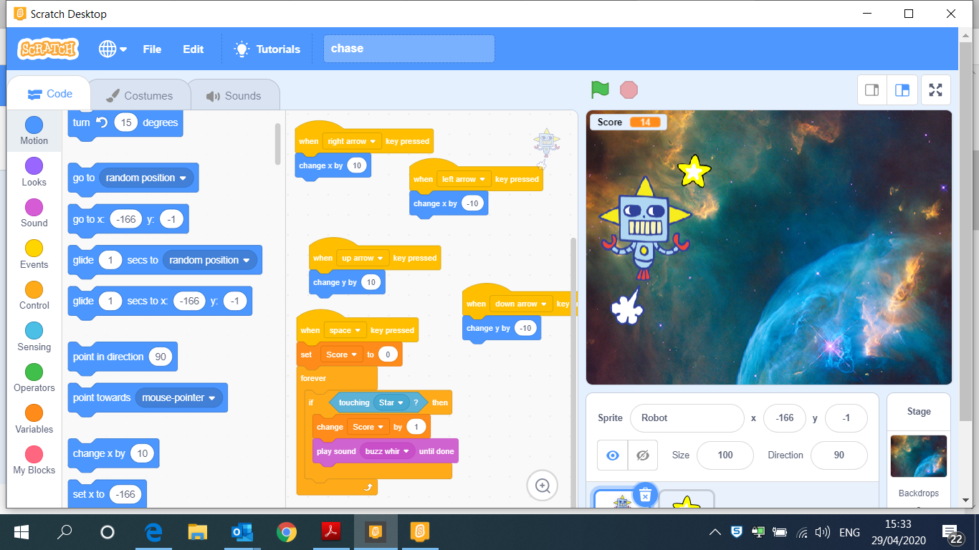Click the sprite x position field
Image resolution: width=979 pixels, height=550 pixels.
(x=785, y=418)
